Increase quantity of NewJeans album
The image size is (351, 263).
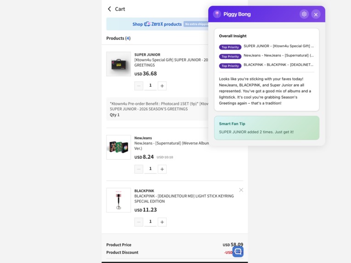[x=162, y=169]
